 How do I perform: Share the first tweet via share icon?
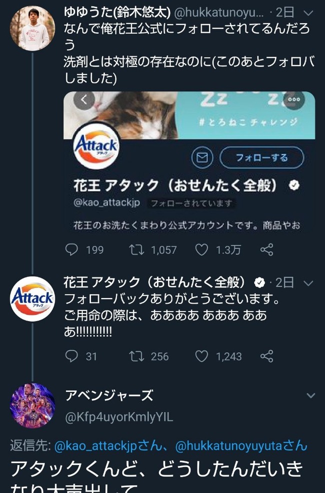point(267,249)
